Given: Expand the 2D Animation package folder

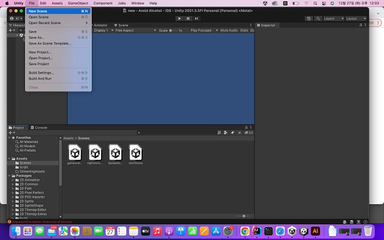Looking at the screenshot, I should pyautogui.click(x=14, y=180).
